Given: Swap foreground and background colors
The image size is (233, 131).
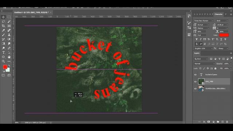Looking at the screenshot, I should click(x=9, y=65).
